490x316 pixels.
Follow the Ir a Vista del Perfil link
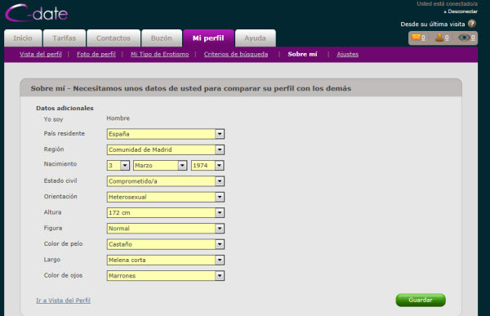pyautogui.click(x=63, y=300)
